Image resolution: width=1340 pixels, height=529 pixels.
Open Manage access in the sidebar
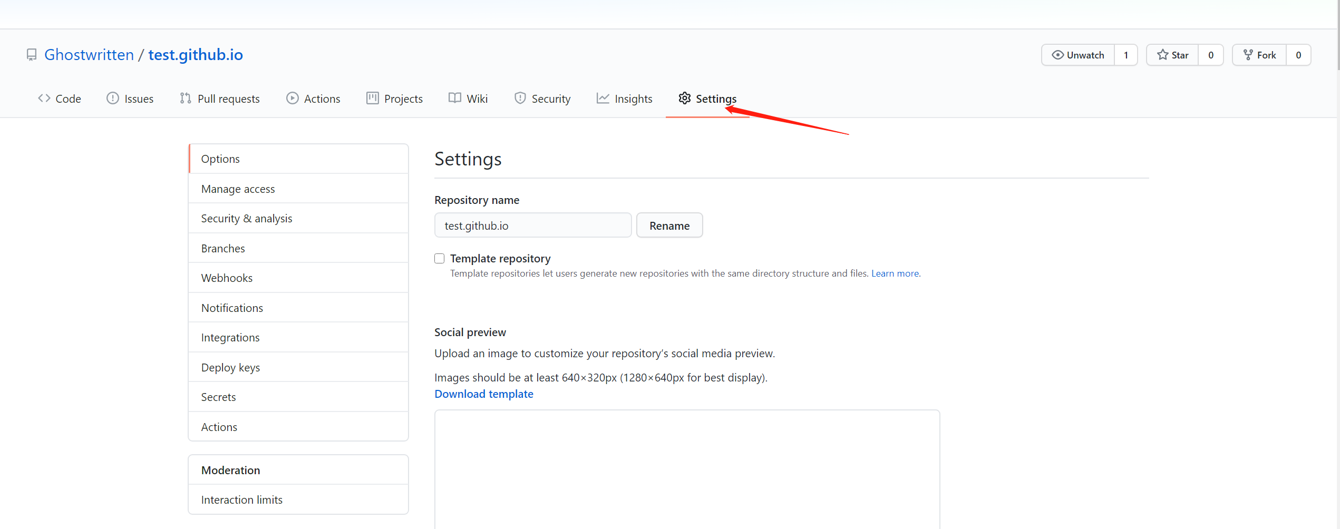coord(299,189)
